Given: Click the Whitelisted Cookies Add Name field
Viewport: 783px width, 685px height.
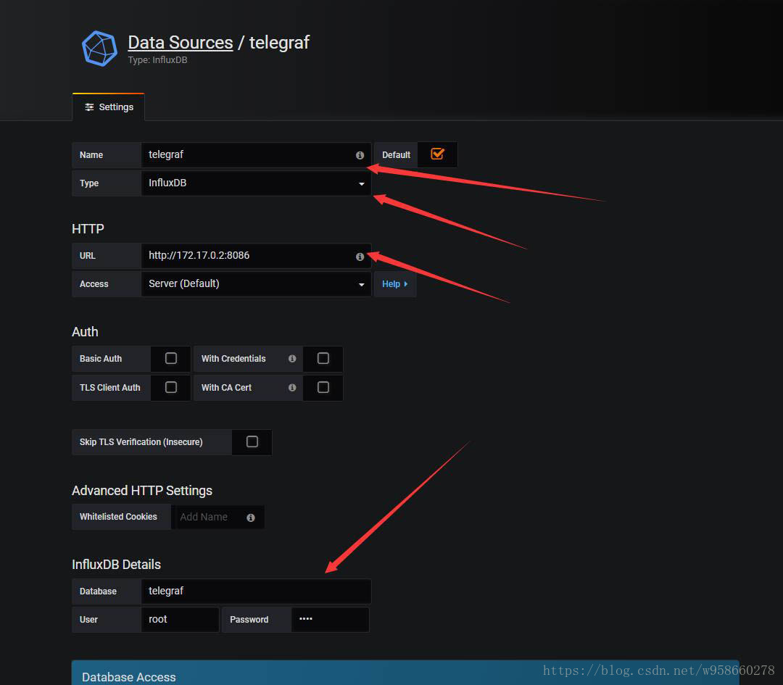Looking at the screenshot, I should coord(217,518).
